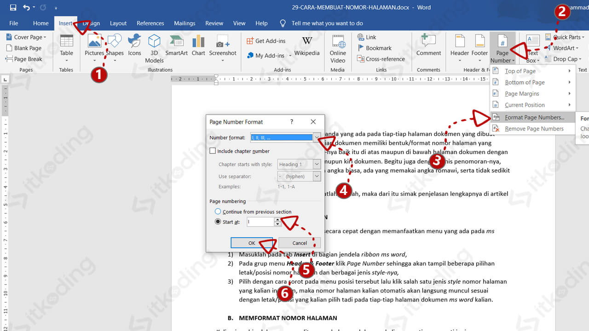Open the Text Box dropdown
The width and height of the screenshot is (589, 331).
[x=532, y=48]
